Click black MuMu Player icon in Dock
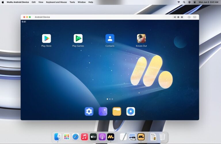The height and width of the screenshot is (144, 221). [110, 137]
